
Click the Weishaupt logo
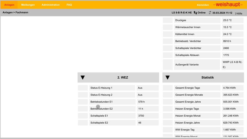point(228,5)
